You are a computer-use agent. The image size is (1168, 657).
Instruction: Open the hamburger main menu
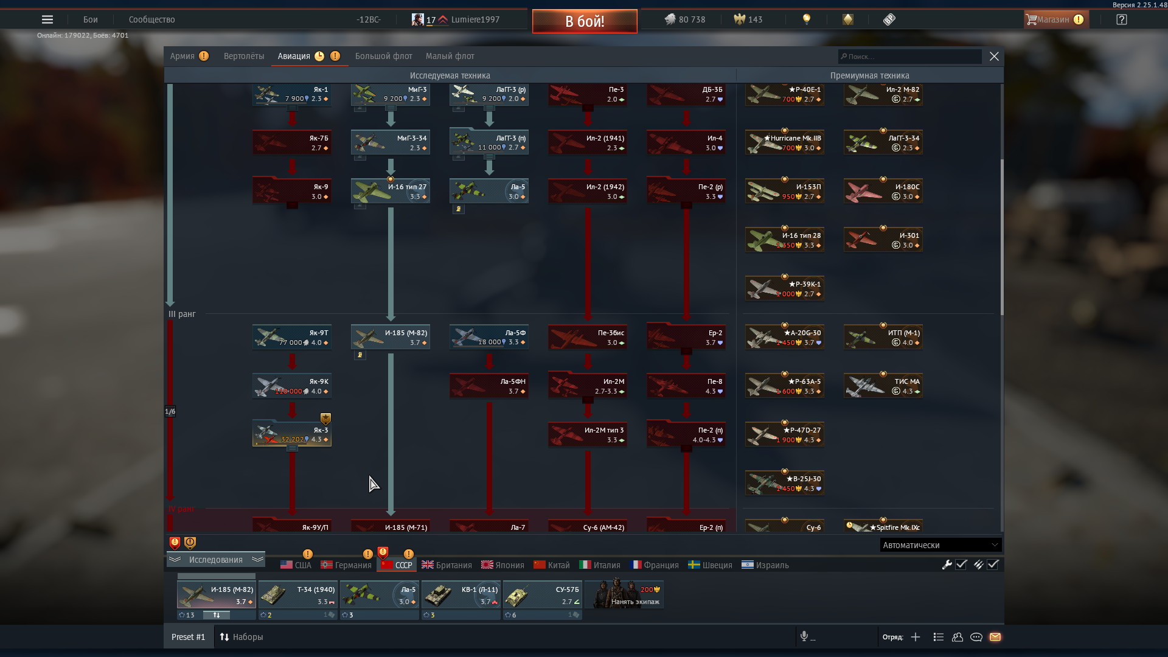47,19
